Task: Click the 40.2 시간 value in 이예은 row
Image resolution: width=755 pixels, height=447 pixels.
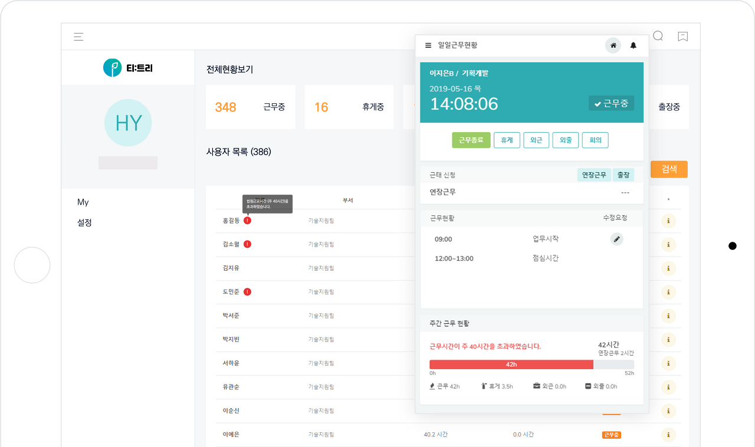Action: tap(435, 435)
